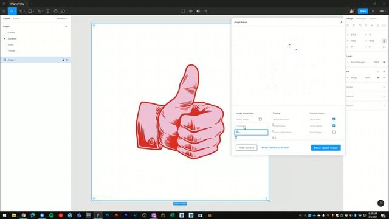Open Spotify from taskbar

pyautogui.click(x=51, y=215)
